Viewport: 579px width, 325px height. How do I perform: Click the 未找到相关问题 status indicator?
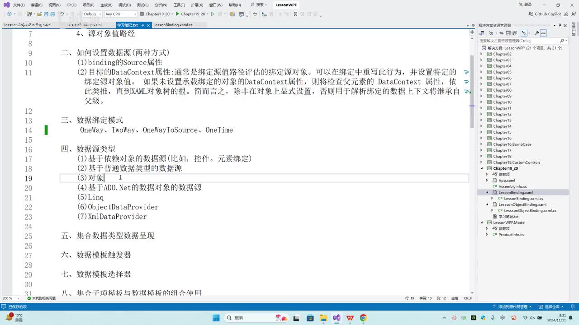tap(41, 298)
